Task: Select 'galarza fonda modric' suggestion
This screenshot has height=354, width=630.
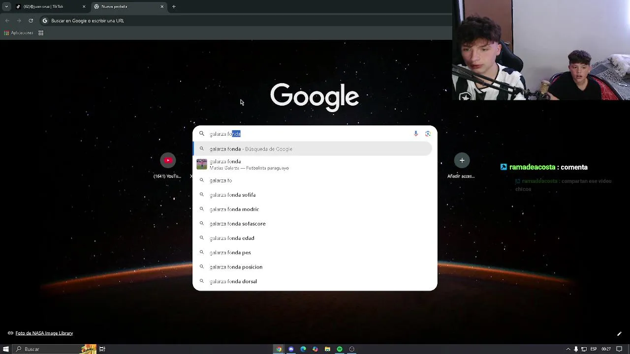Action: (x=313, y=209)
